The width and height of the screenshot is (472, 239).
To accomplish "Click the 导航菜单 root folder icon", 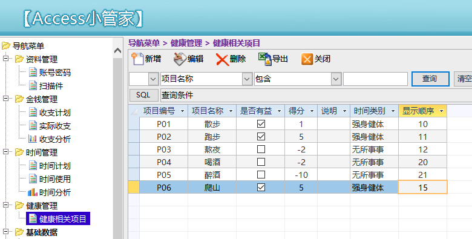I will click(x=6, y=46).
